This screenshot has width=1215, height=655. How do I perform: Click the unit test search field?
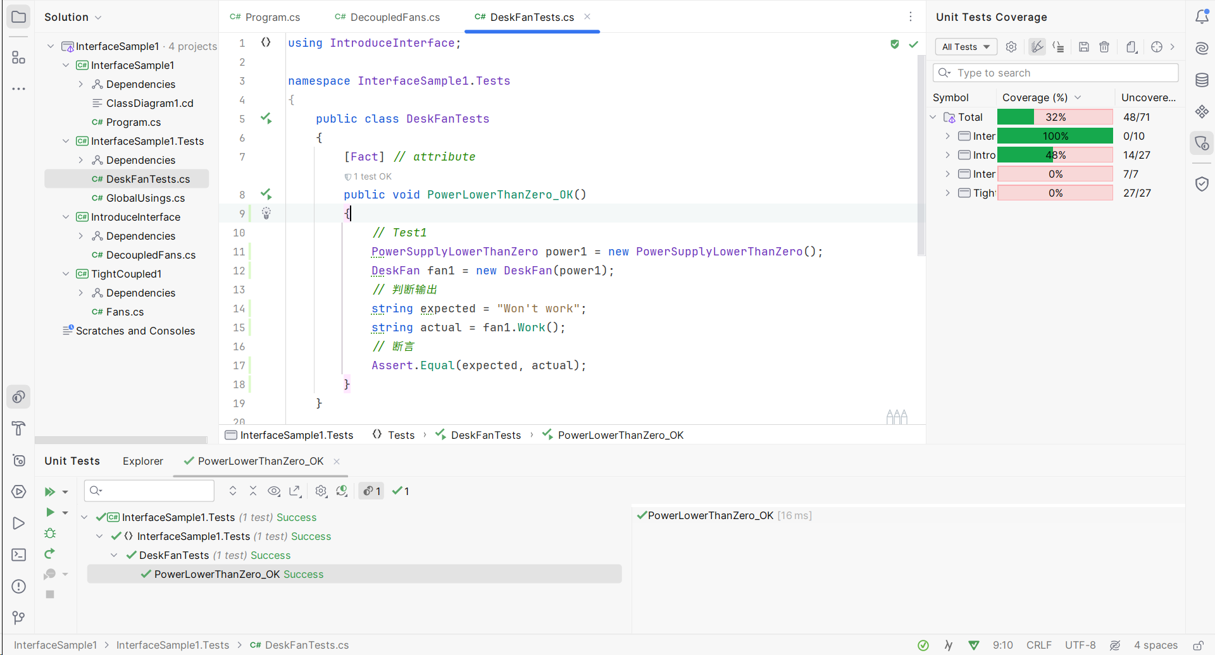click(x=149, y=491)
